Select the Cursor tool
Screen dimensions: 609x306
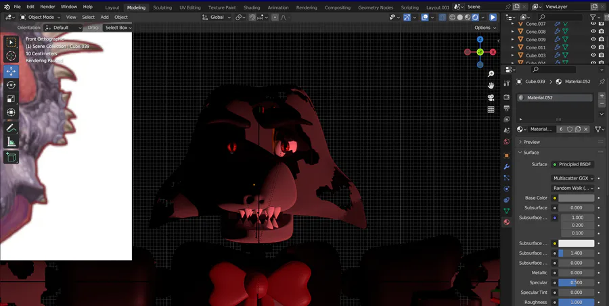11,56
